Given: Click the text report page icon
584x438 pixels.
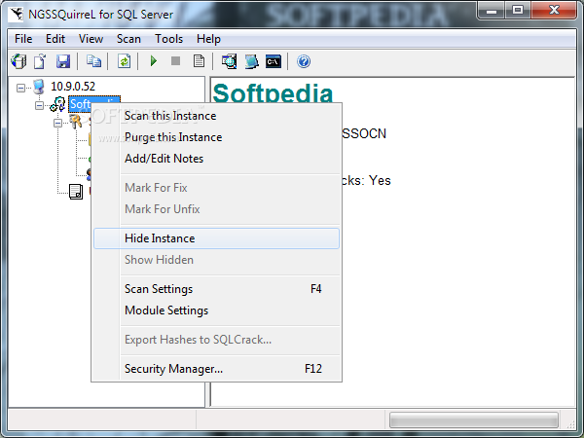Looking at the screenshot, I should point(199,61).
